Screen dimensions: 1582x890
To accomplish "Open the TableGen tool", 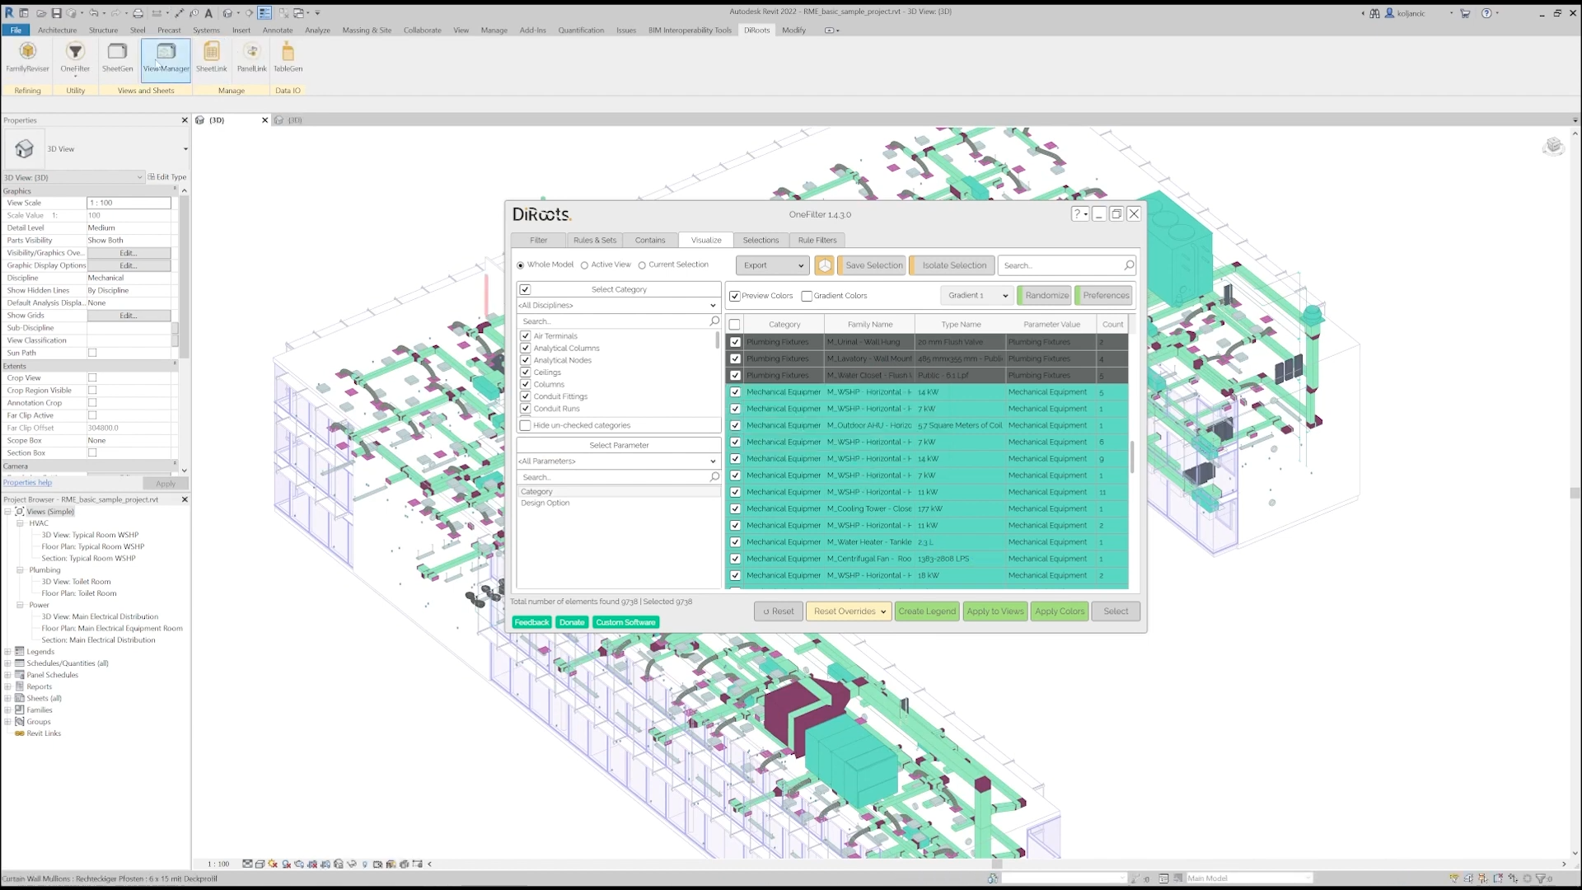I will click(288, 58).
